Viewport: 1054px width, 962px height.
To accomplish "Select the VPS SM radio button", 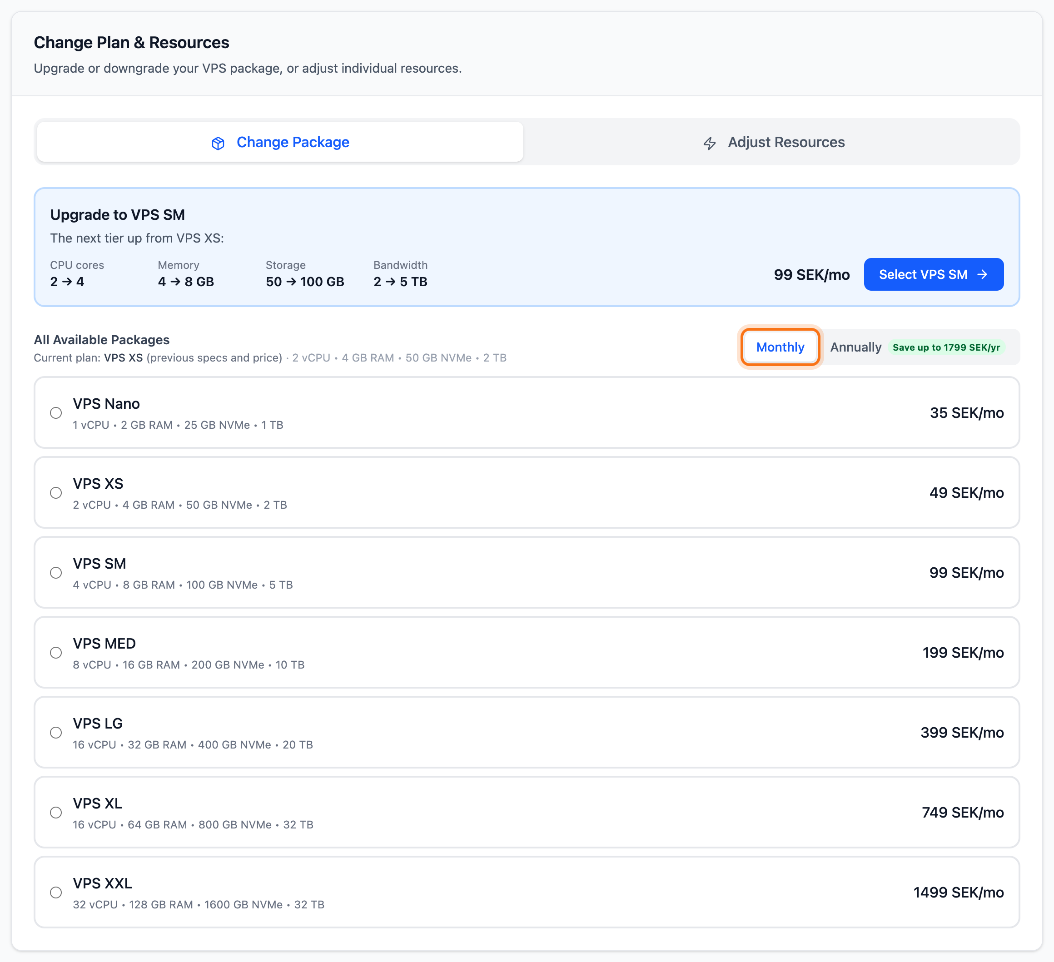I will point(56,573).
